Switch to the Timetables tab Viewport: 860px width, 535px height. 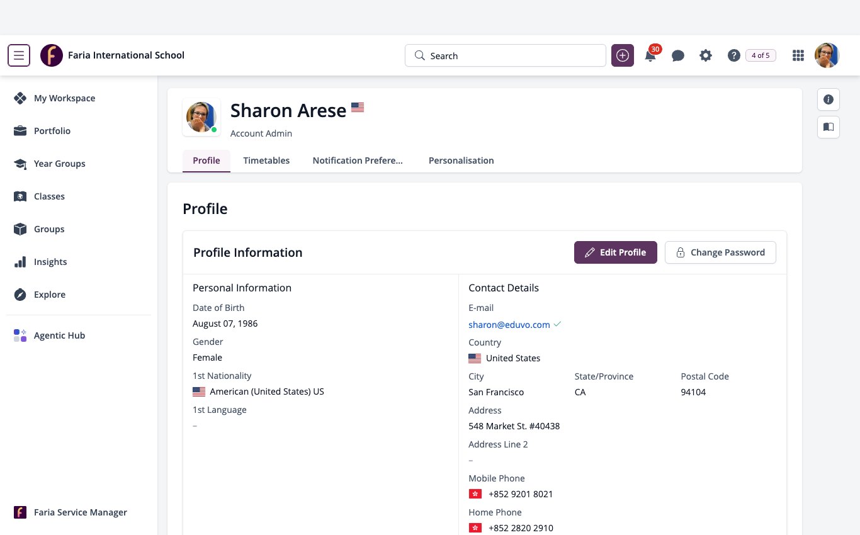pyautogui.click(x=266, y=160)
